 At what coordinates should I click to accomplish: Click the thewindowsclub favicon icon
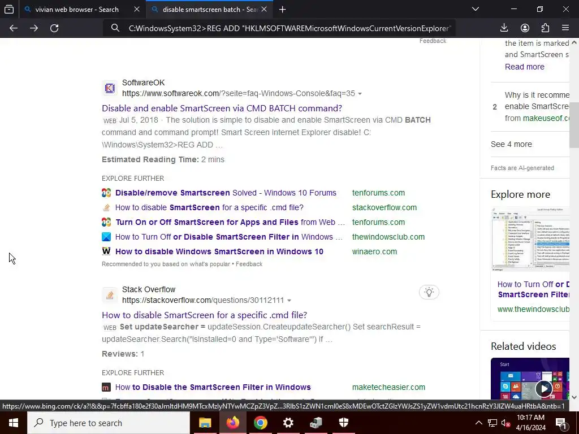click(106, 237)
